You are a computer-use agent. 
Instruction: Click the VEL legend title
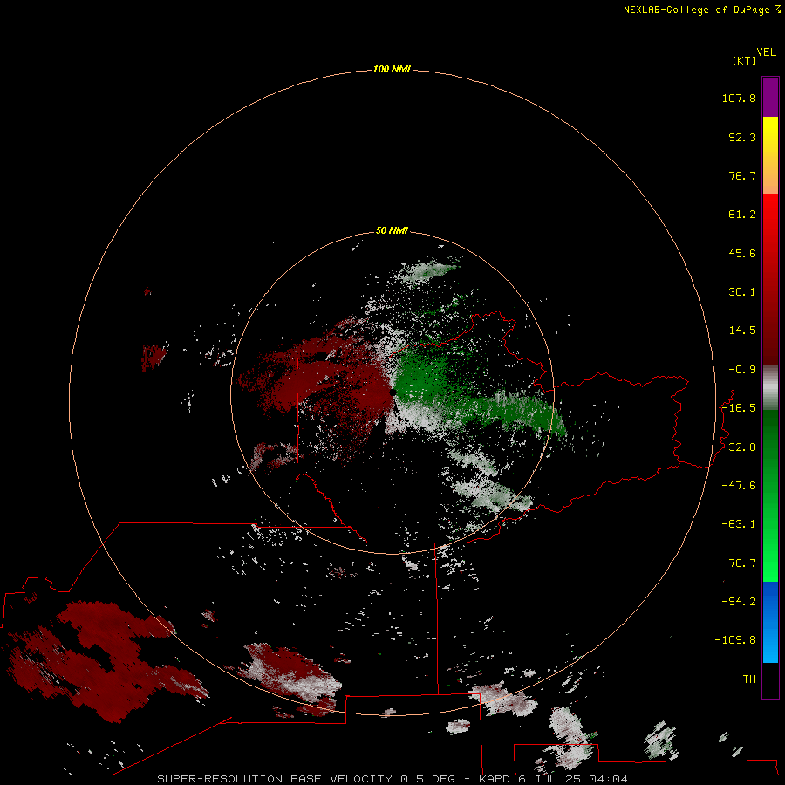pyautogui.click(x=766, y=52)
